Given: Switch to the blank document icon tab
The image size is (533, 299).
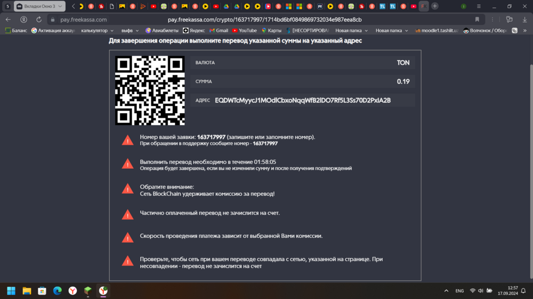Looking at the screenshot, I should click(111, 6).
